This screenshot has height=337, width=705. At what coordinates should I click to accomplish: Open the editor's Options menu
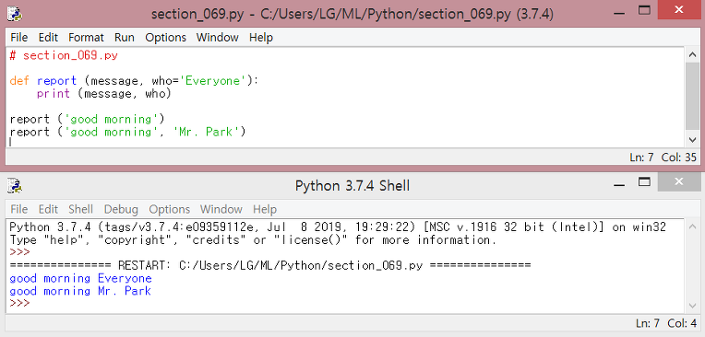coord(165,38)
